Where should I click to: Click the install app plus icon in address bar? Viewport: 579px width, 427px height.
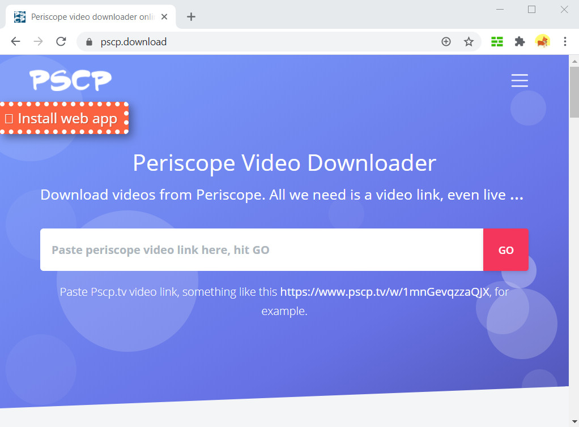click(446, 42)
